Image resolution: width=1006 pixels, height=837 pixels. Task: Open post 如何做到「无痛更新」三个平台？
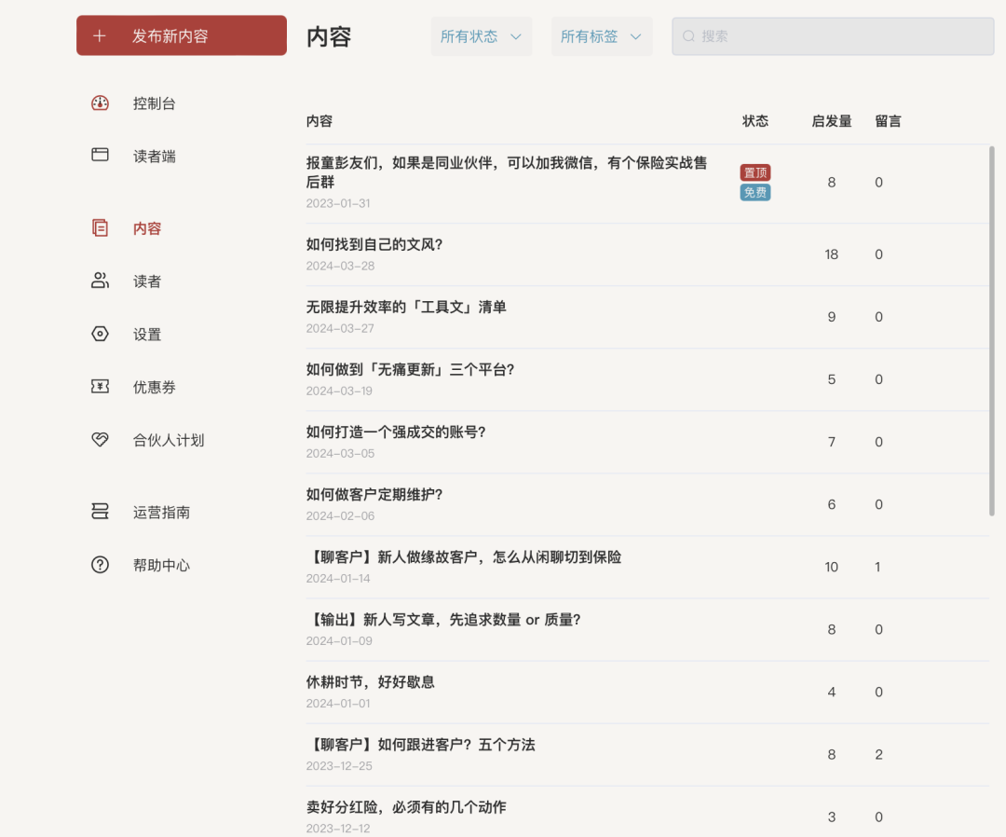click(x=410, y=370)
